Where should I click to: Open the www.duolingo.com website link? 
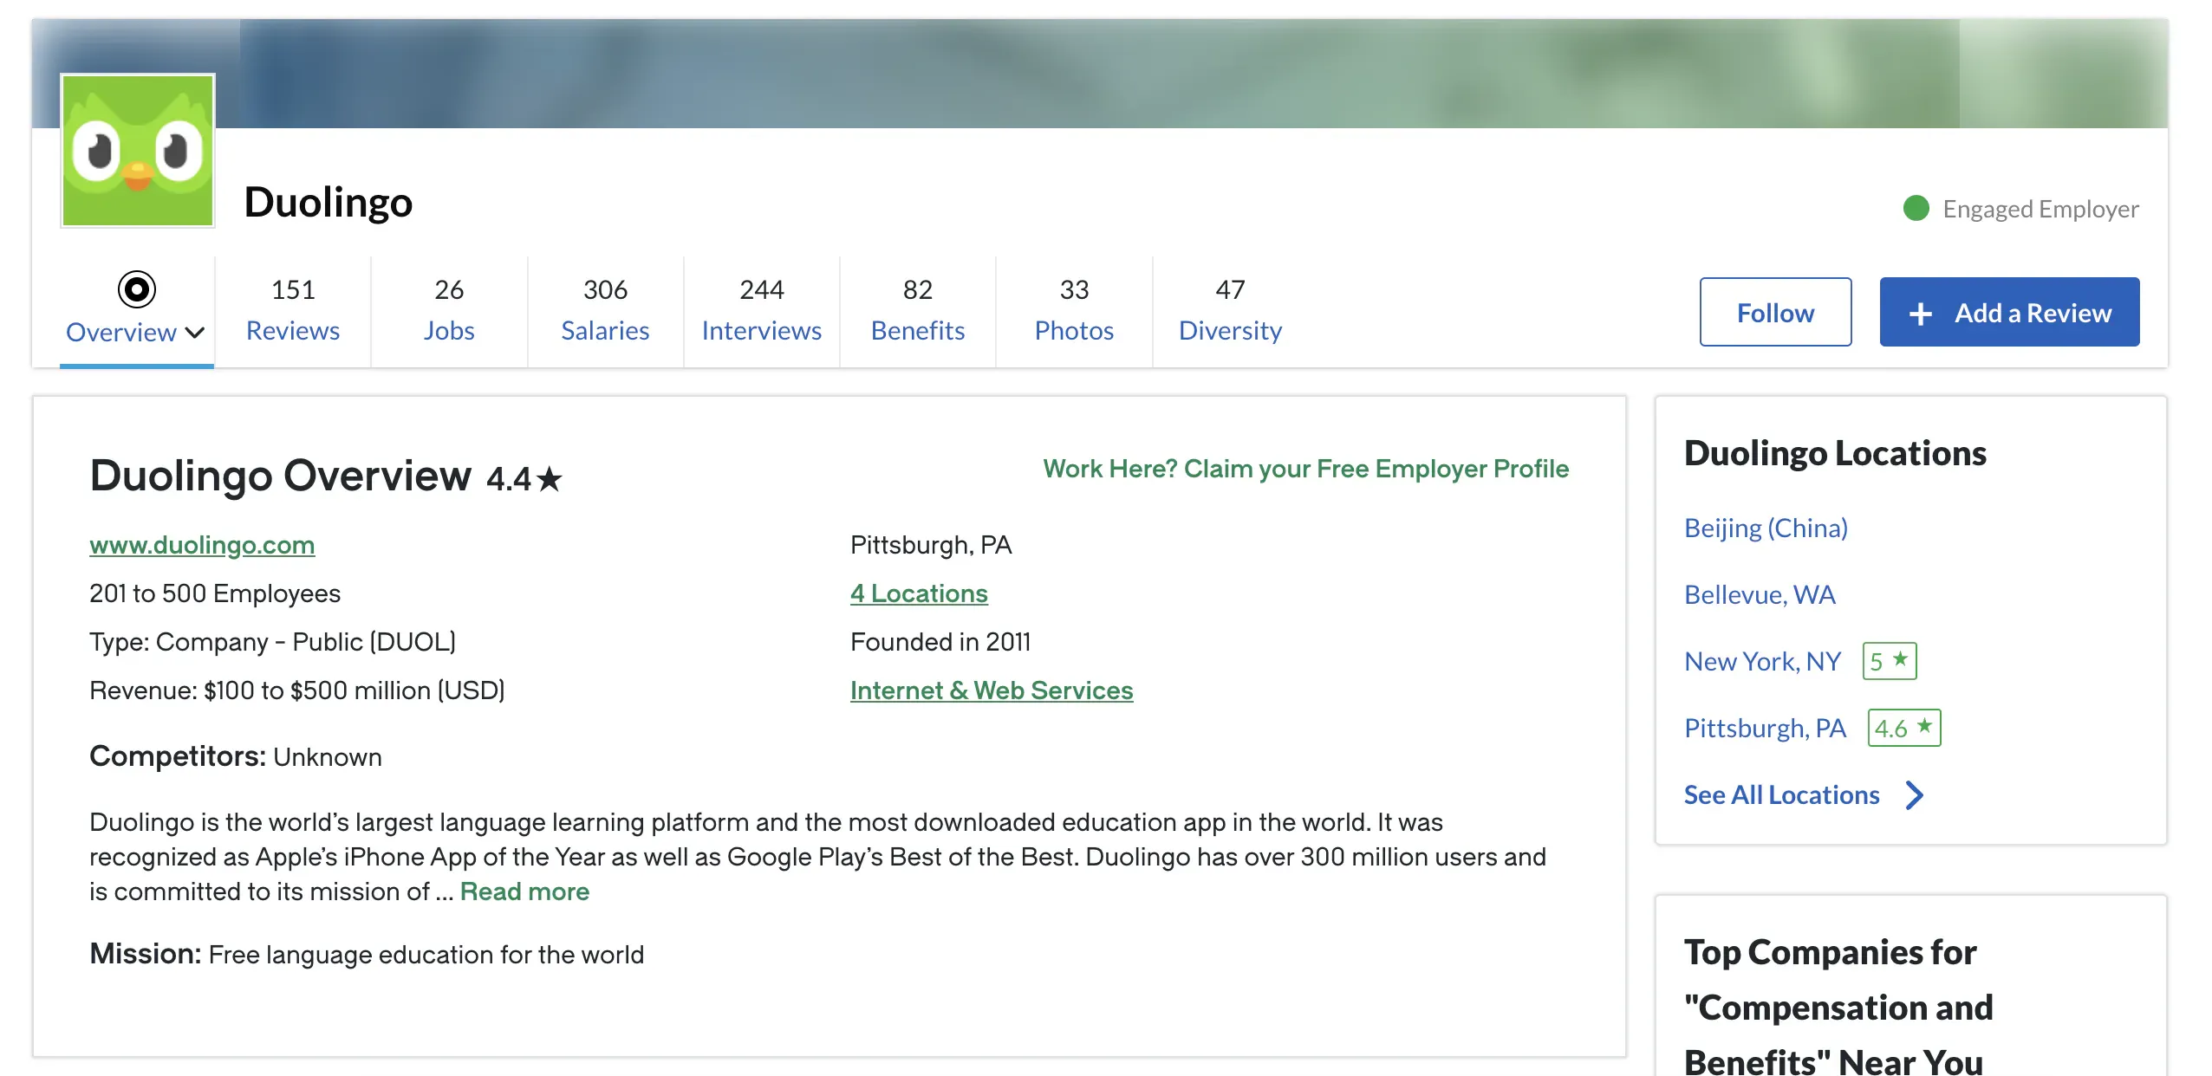[x=202, y=545]
